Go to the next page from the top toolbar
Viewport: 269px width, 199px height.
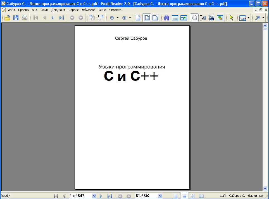click(53, 18)
